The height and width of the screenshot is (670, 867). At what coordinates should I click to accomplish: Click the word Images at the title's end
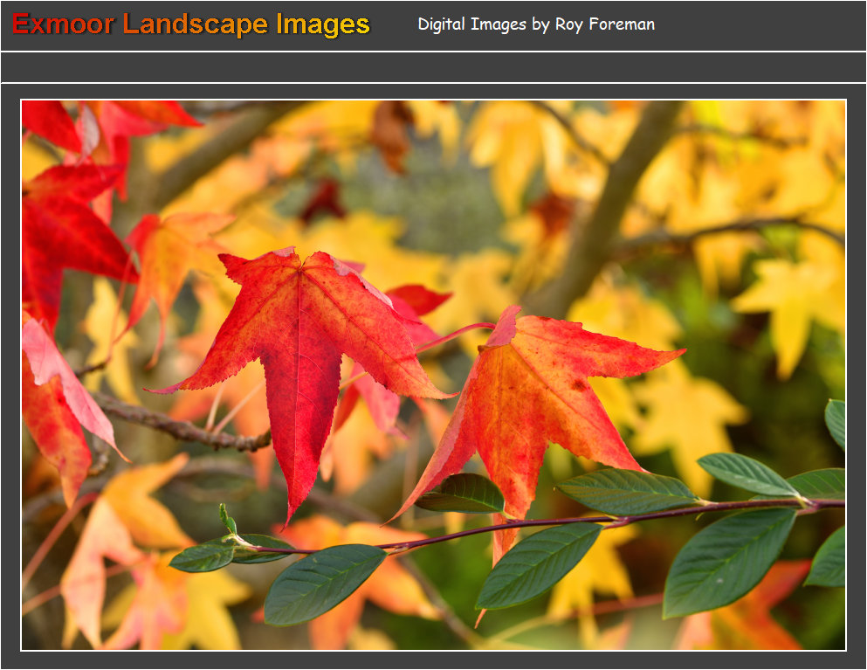coord(323,24)
